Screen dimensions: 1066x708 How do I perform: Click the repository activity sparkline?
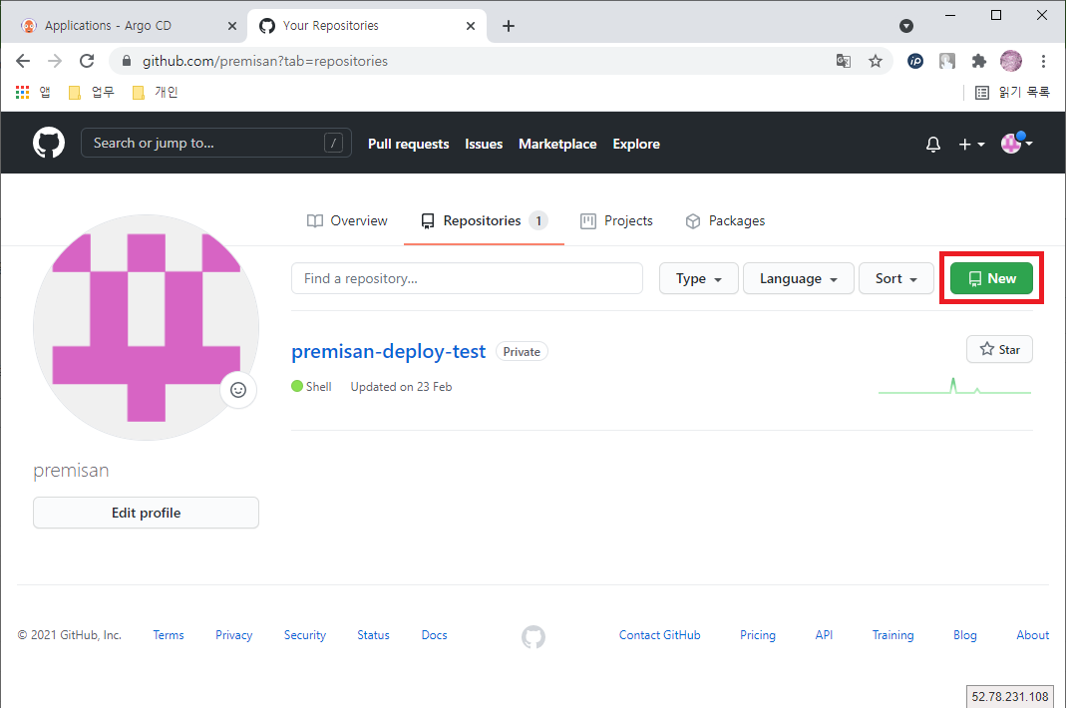954,386
